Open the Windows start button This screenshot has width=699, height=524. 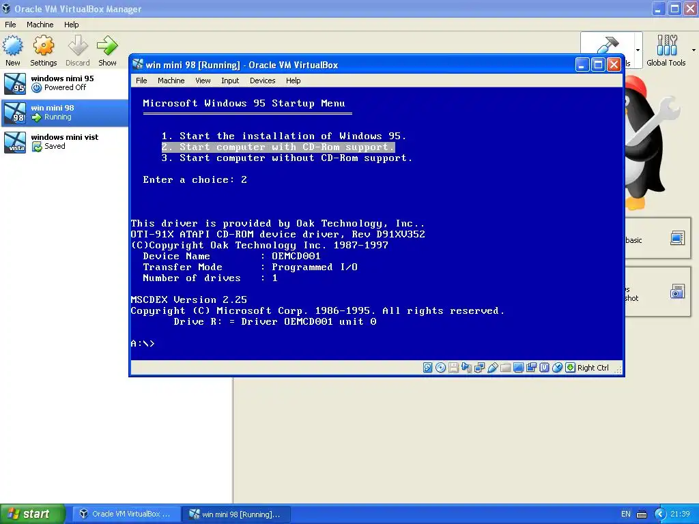click(x=33, y=514)
